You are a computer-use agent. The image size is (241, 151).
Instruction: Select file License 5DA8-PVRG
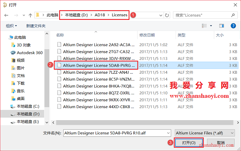pos(99,66)
